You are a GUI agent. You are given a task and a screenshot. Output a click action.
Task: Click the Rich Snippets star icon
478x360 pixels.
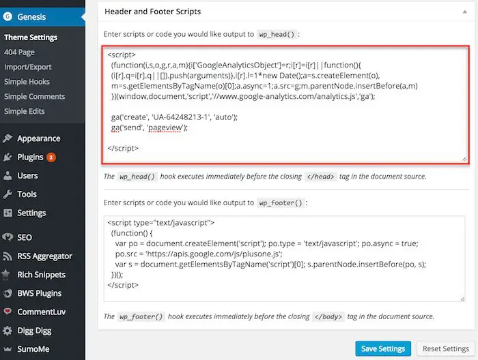8,275
